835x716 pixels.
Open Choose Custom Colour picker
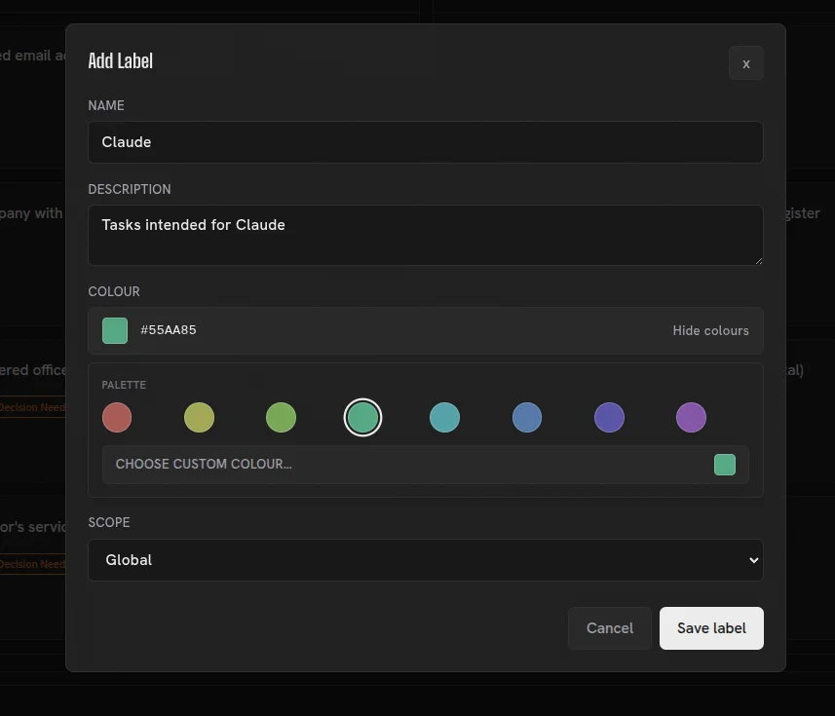426,465
